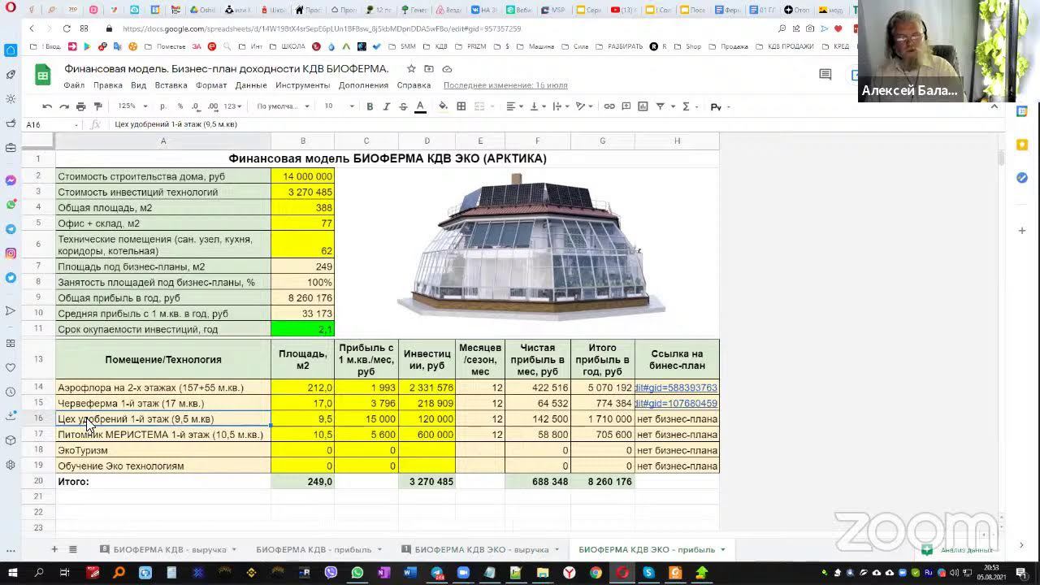Click the Insert link icon
This screenshot has height=585, width=1040.
pyautogui.click(x=609, y=106)
